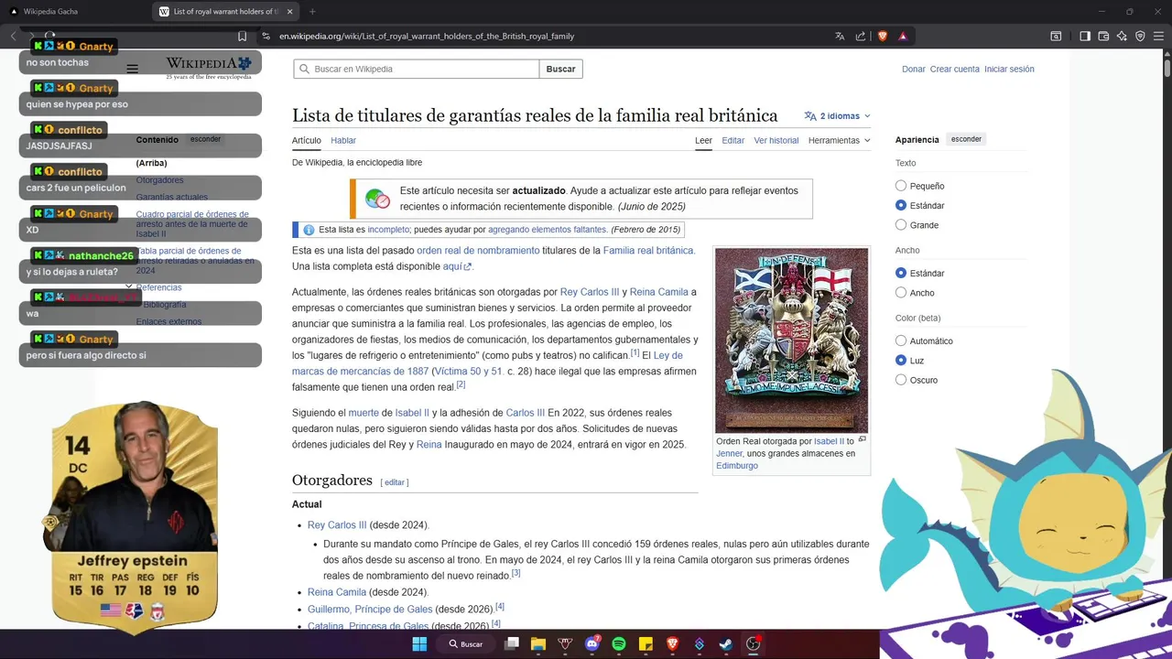Jump to Garantías actuales in contents sidebar
Image resolution: width=1172 pixels, height=659 pixels.
coord(172,197)
